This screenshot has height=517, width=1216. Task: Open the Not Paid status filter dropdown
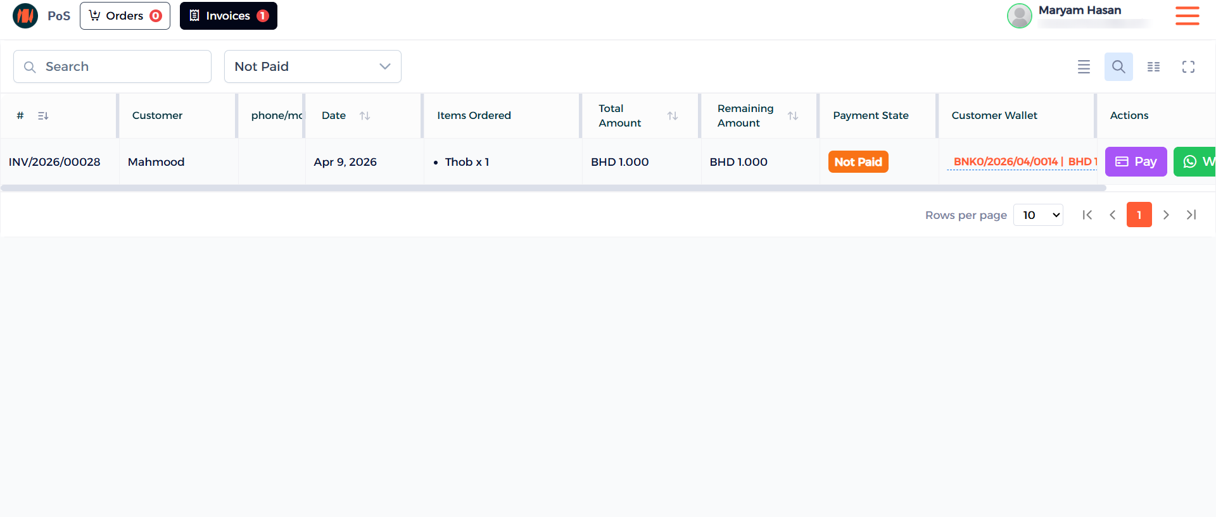pos(312,66)
